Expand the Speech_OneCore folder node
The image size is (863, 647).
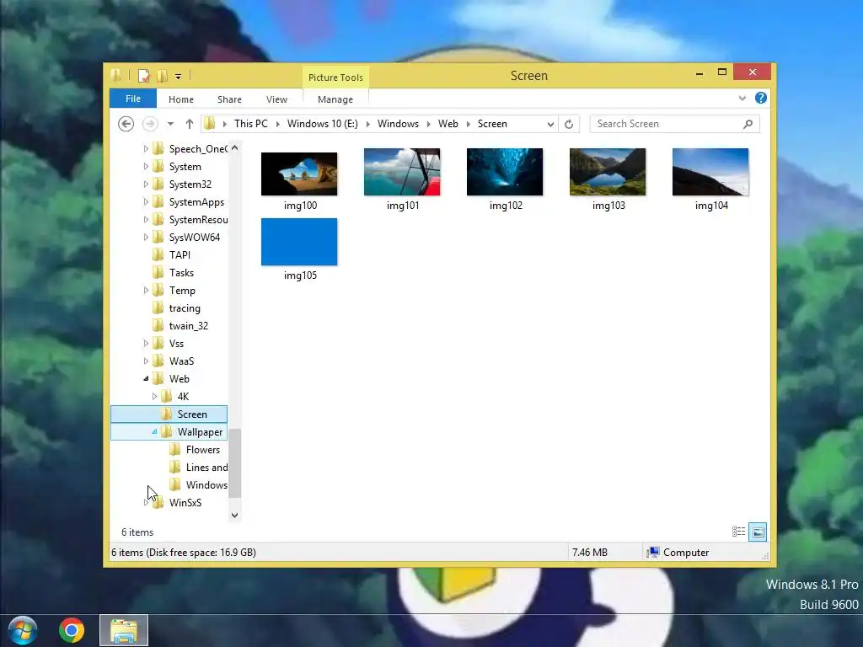point(146,148)
